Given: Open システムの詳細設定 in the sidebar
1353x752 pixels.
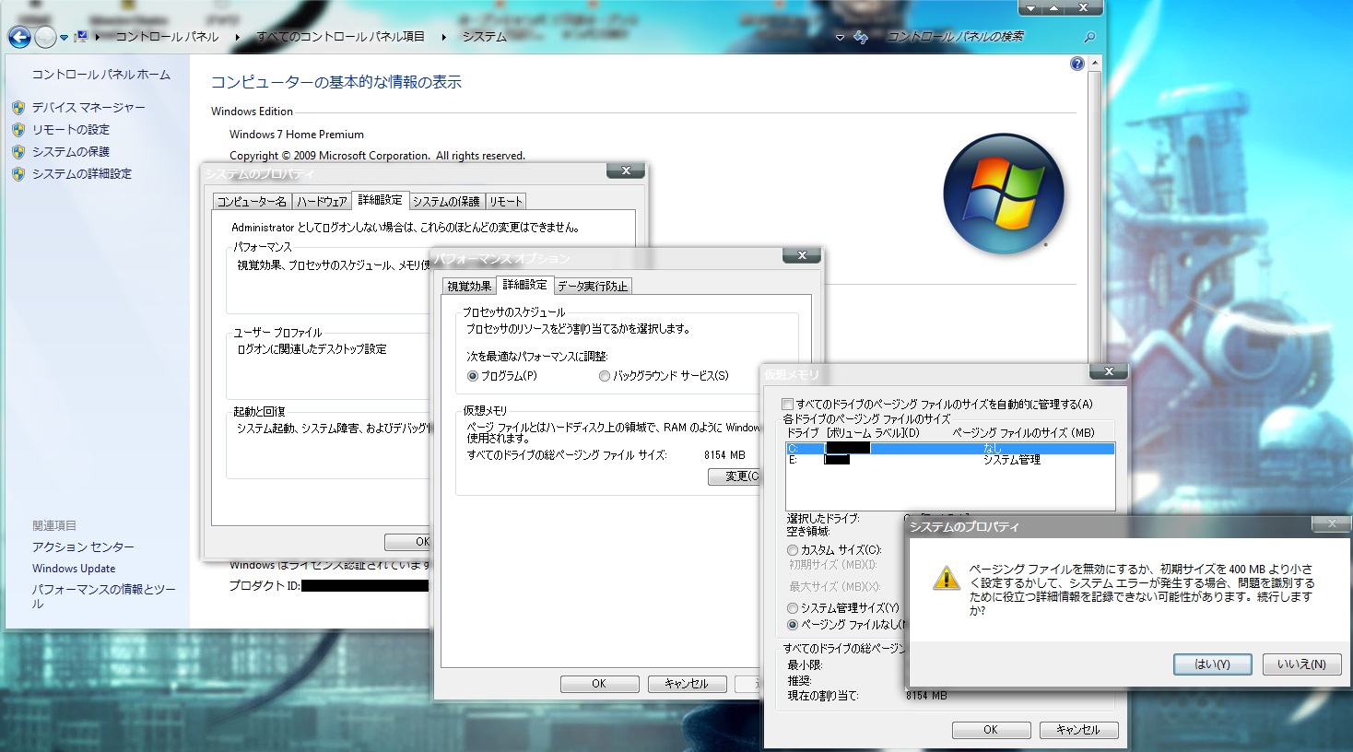Looking at the screenshot, I should pos(82,174).
